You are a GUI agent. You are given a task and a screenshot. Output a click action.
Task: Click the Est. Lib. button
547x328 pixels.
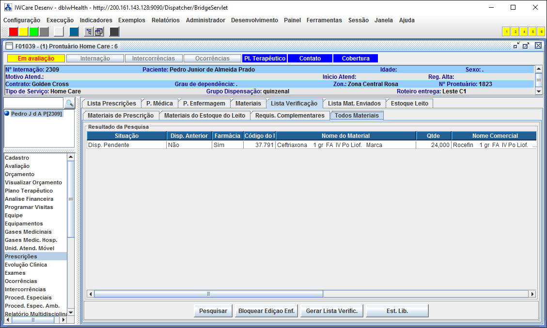pyautogui.click(x=397, y=311)
